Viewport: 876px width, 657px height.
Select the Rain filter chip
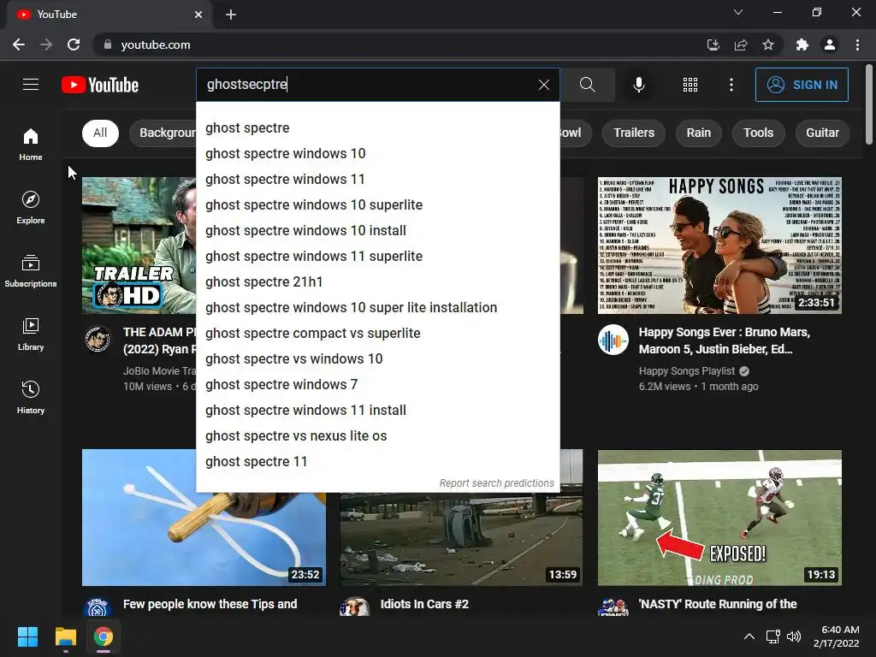coord(698,133)
